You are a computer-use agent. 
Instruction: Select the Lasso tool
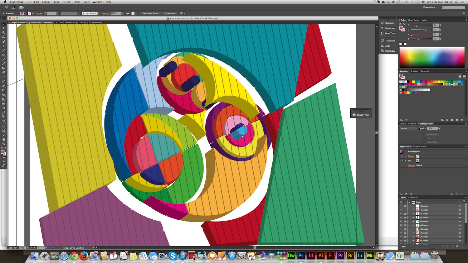pos(4,37)
